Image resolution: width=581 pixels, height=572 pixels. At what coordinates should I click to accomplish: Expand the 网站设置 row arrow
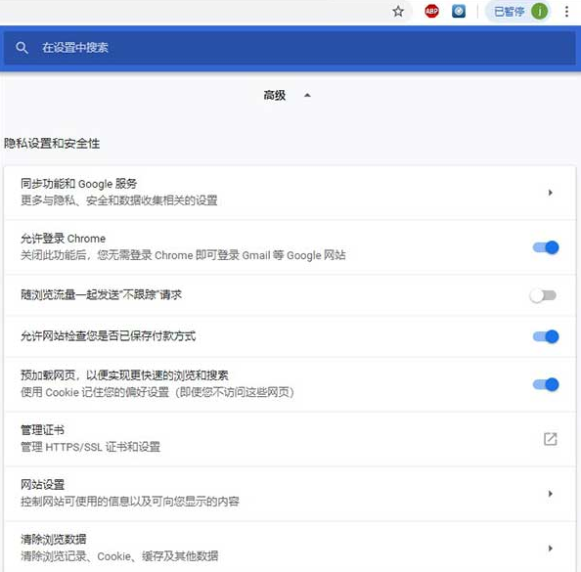[x=551, y=494]
